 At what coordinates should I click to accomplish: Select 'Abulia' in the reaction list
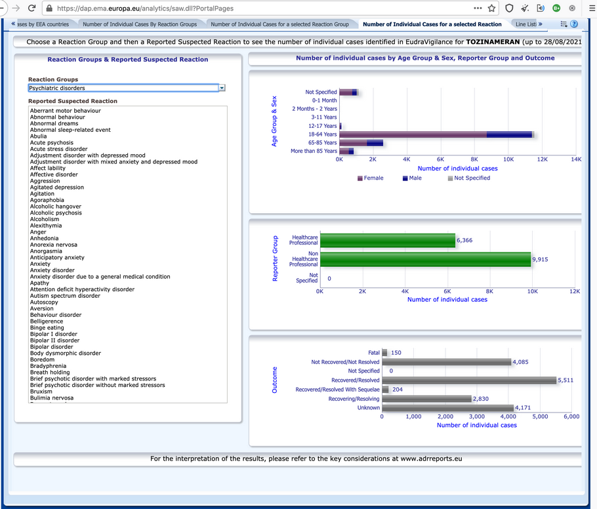coord(39,136)
